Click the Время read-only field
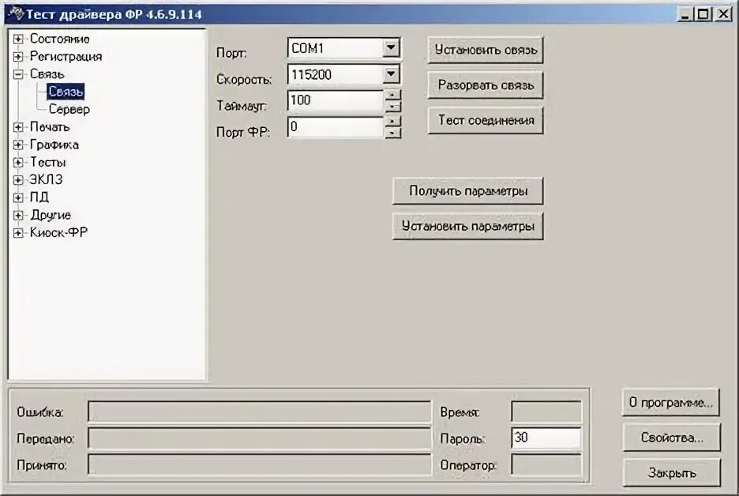 tap(546, 411)
